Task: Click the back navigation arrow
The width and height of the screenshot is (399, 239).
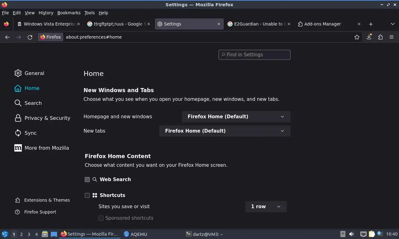Action: [7, 37]
